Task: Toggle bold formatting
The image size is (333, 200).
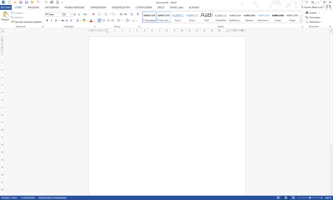Action: (x=47, y=20)
